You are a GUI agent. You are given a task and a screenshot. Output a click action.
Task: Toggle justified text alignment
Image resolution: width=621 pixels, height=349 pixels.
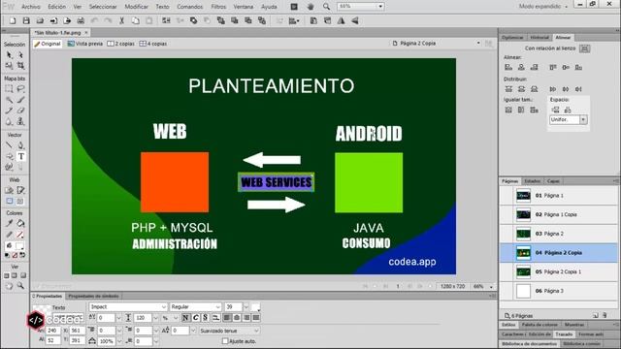[256, 317]
